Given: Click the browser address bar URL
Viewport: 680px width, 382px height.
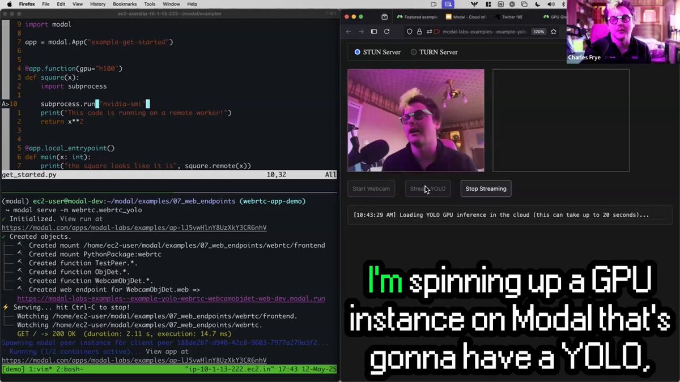Looking at the screenshot, I should 484,32.
